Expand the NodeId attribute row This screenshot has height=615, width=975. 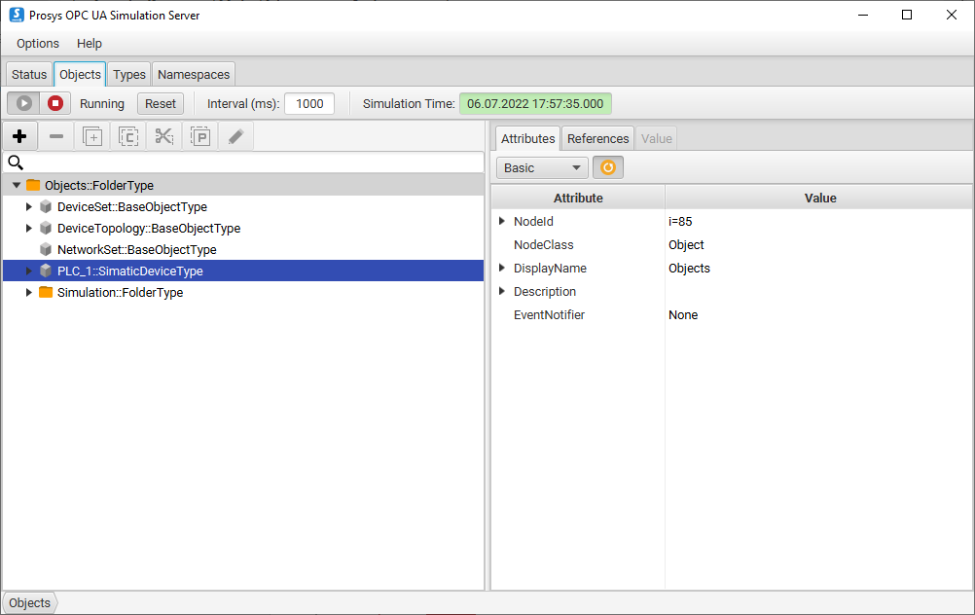point(502,222)
